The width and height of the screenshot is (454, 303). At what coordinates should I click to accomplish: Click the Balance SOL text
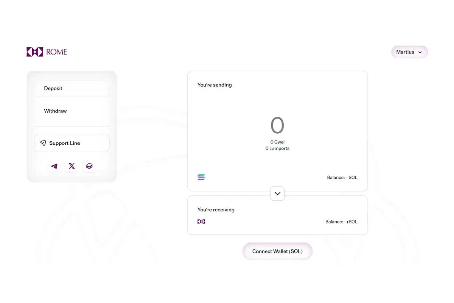pos(342,178)
